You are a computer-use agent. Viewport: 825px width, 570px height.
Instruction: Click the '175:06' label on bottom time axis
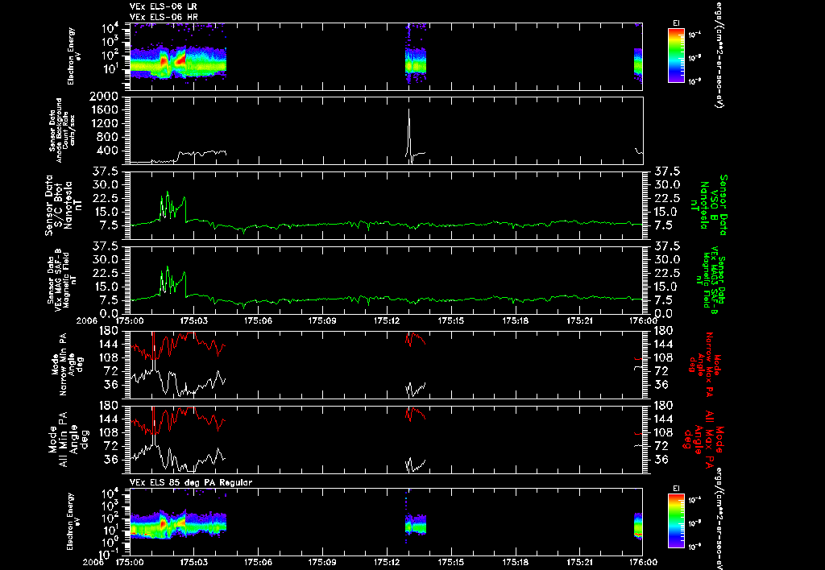click(x=259, y=562)
